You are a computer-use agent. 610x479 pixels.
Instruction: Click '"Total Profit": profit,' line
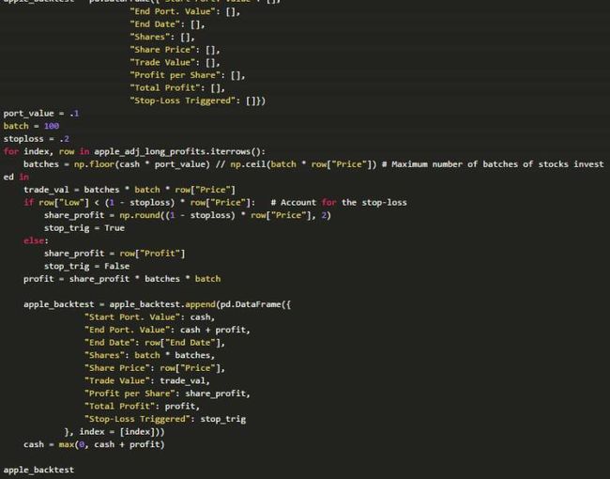coord(142,406)
